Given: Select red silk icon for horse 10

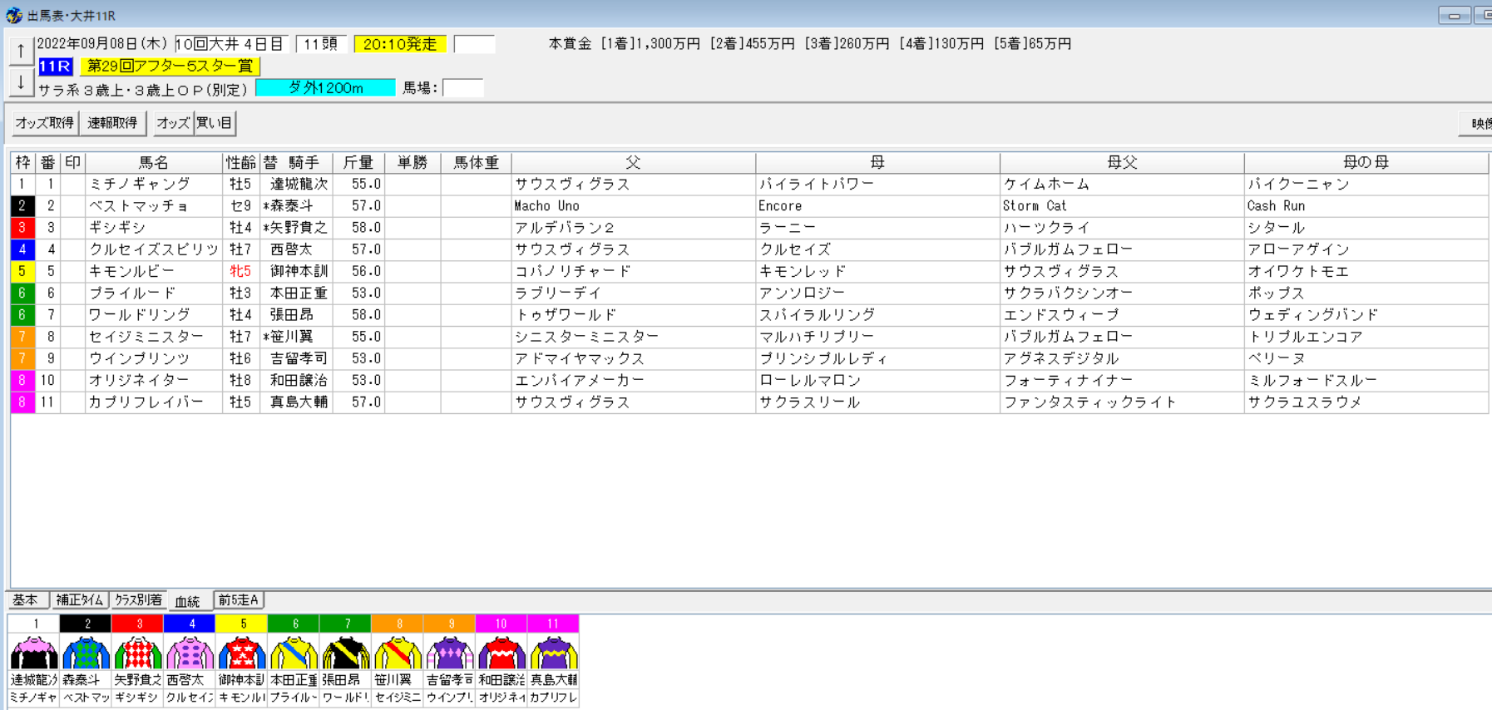Looking at the screenshot, I should pyautogui.click(x=501, y=653).
